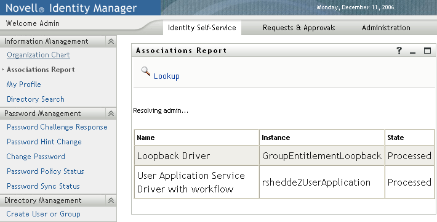
Task: Open Create User or Group
Action: 44,214
